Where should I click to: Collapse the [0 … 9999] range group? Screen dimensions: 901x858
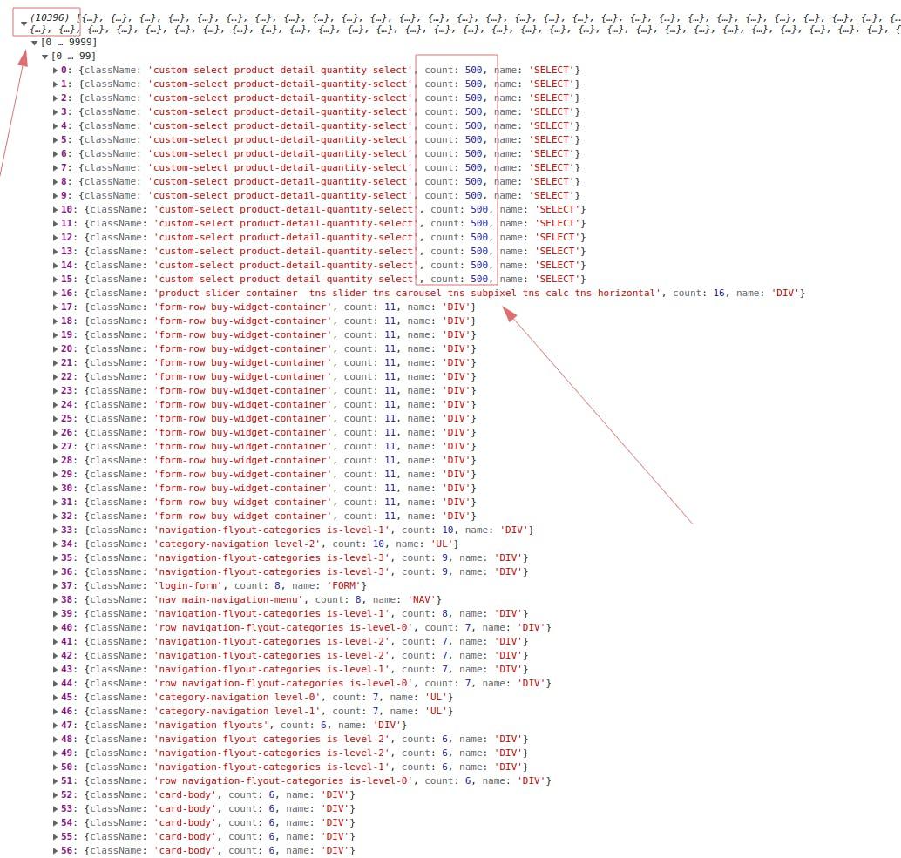35,43
